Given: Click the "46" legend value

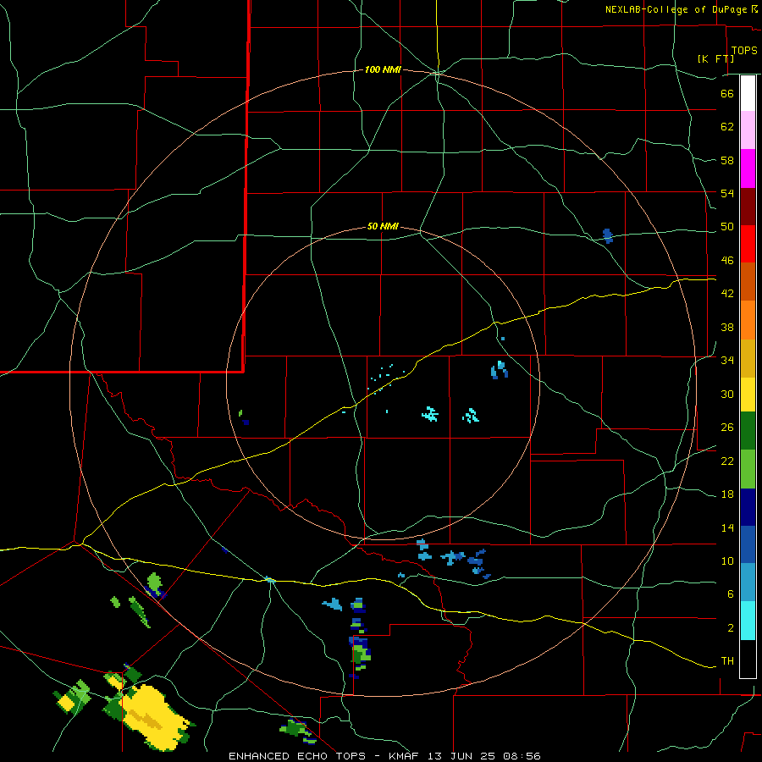Looking at the screenshot, I should pos(727,261).
